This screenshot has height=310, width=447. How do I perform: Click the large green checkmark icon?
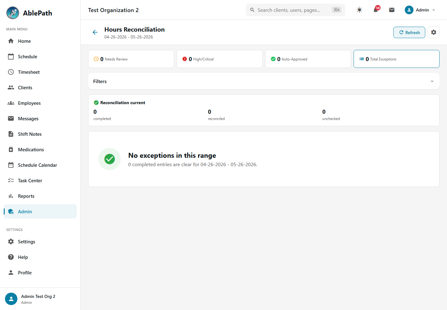(x=110, y=159)
